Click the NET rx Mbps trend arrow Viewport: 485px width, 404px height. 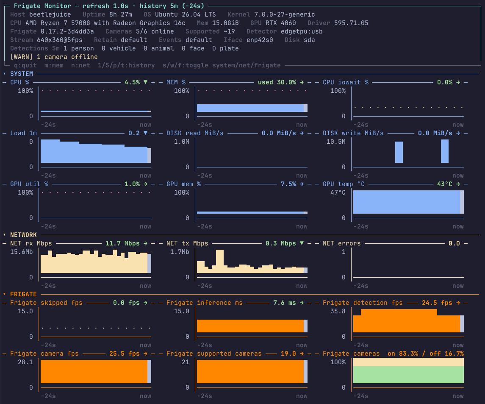tap(145, 243)
